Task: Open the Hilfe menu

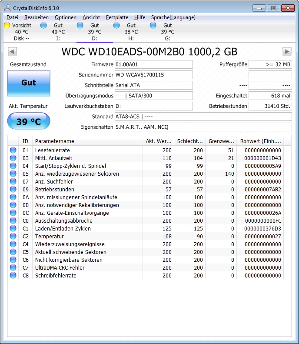Action: coord(140,17)
